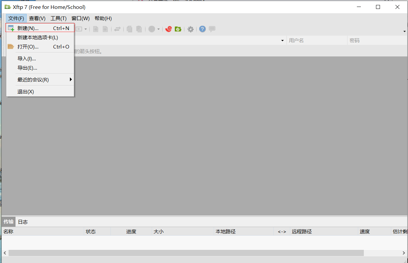Click the new session icon beside 新建(N)

(x=11, y=28)
